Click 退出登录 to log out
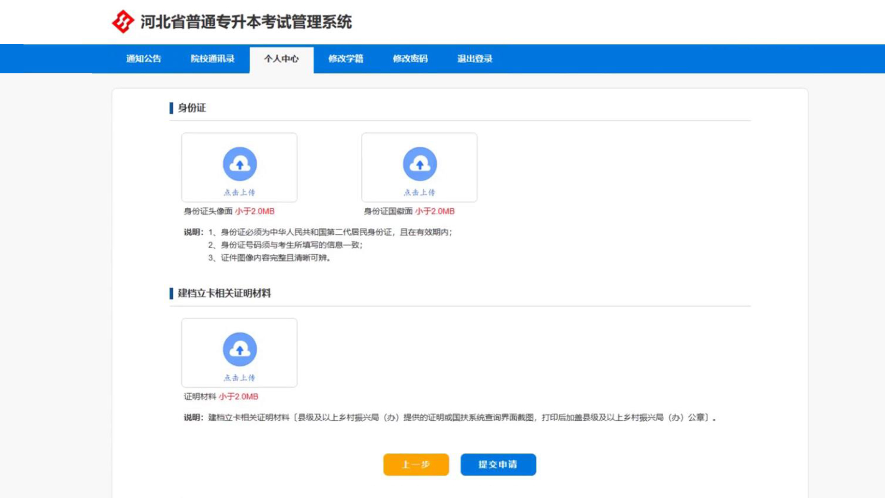 pos(475,59)
